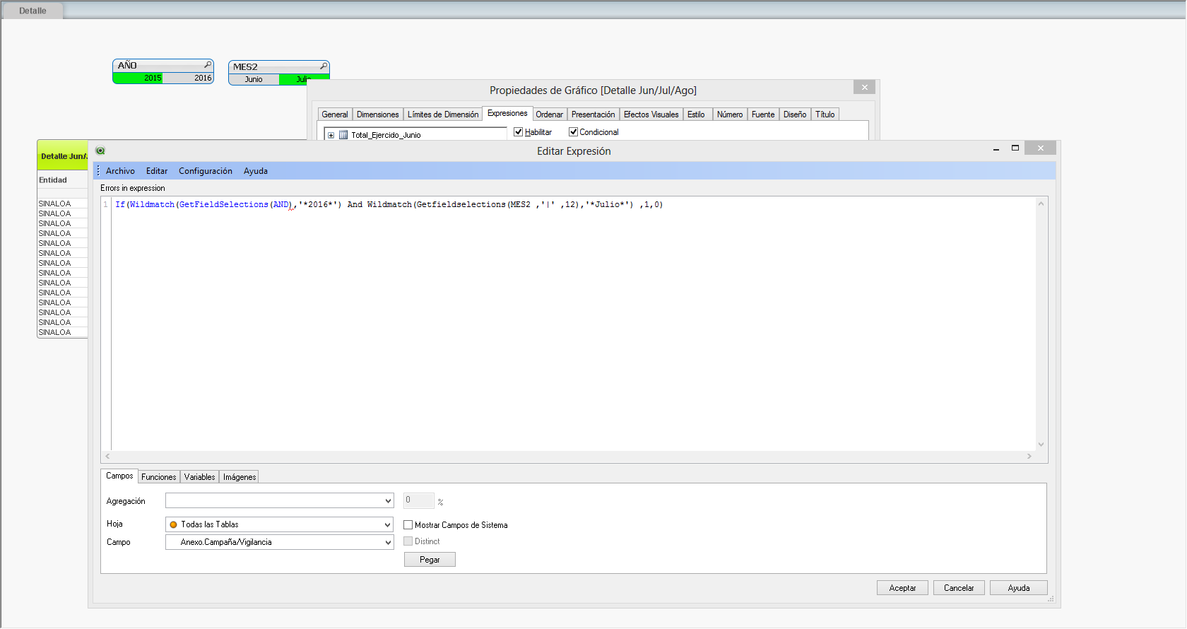Click the Cancelar button
This screenshot has width=1187, height=629.
959,588
